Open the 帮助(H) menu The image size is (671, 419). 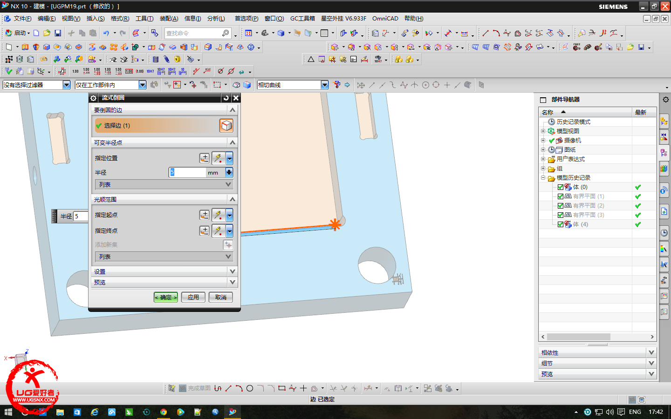(414, 19)
